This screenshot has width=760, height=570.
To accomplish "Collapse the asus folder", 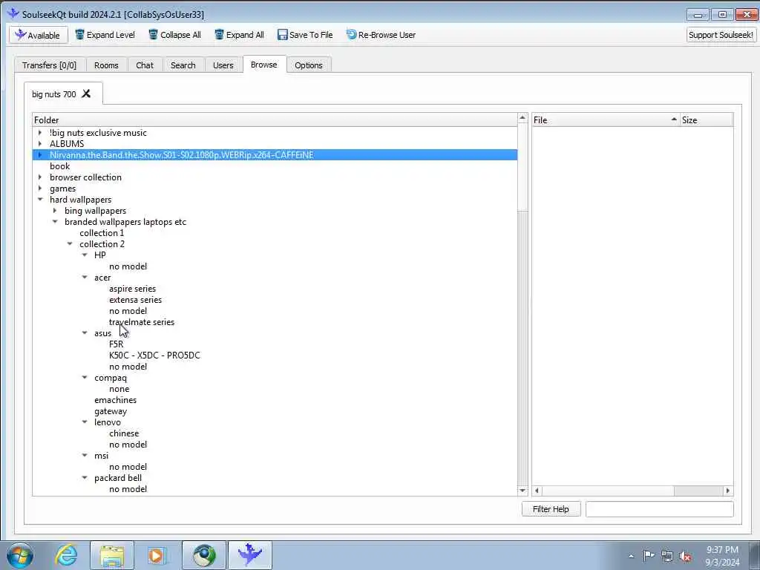I will (x=85, y=333).
